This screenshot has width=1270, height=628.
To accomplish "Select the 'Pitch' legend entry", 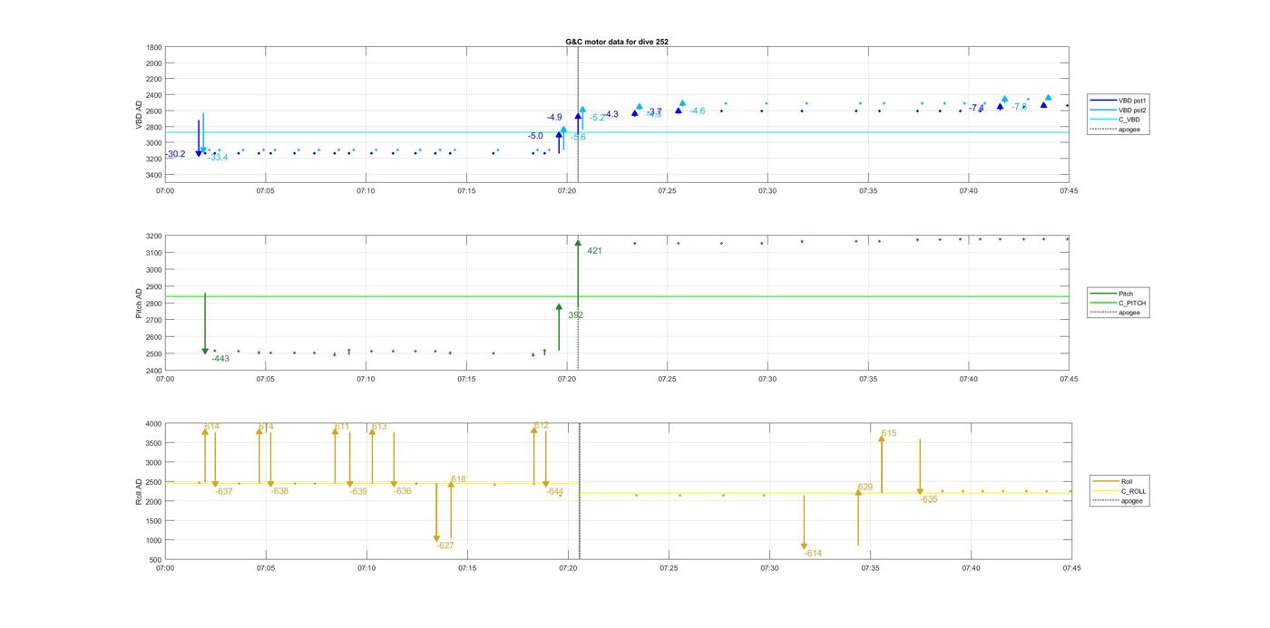I will pos(1112,294).
